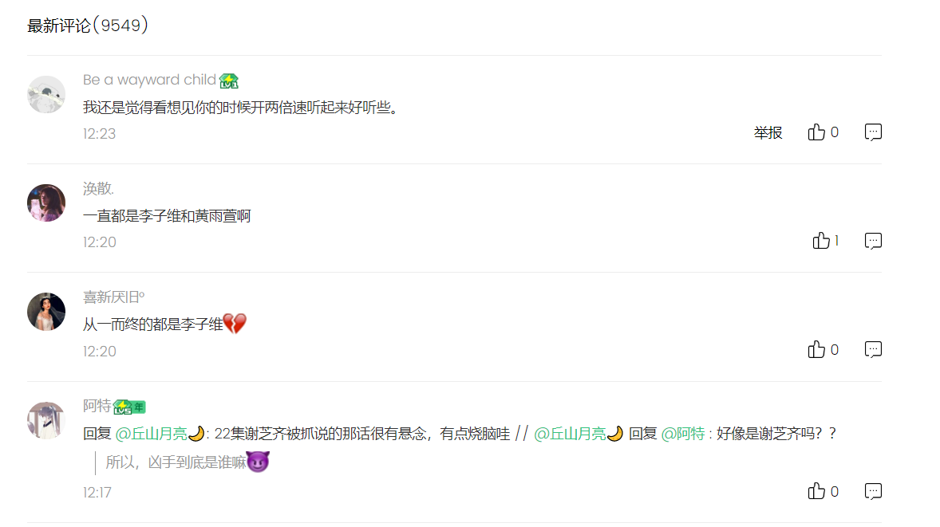This screenshot has width=940, height=527.
Task: Like 阿特's comment posted at 12:17
Action: point(816,491)
